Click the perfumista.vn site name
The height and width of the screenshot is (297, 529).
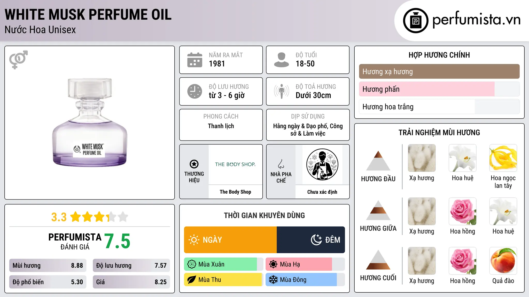pyautogui.click(x=477, y=20)
